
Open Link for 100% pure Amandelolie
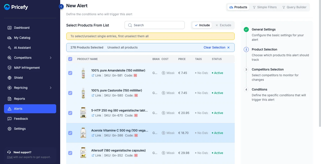point(96,75)
